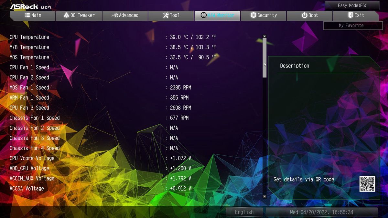Click the Get details via QR code text
Image resolution: width=388 pixels, height=218 pixels.
(x=304, y=180)
